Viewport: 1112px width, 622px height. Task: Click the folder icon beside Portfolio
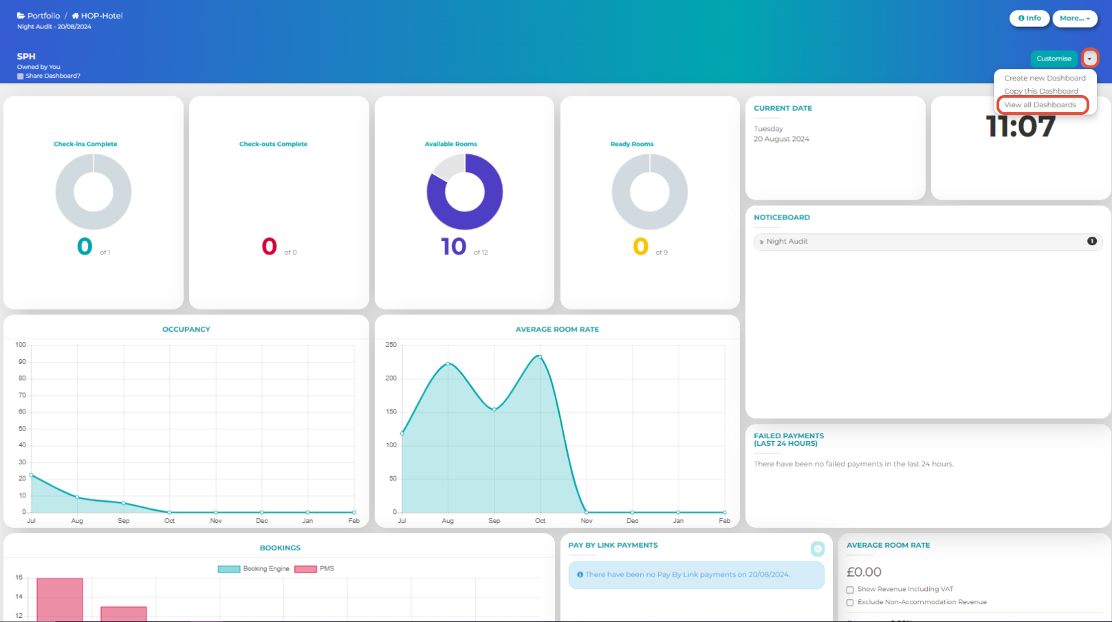coord(21,15)
